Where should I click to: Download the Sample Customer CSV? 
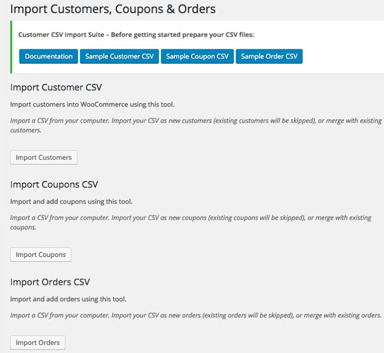pyautogui.click(x=119, y=56)
